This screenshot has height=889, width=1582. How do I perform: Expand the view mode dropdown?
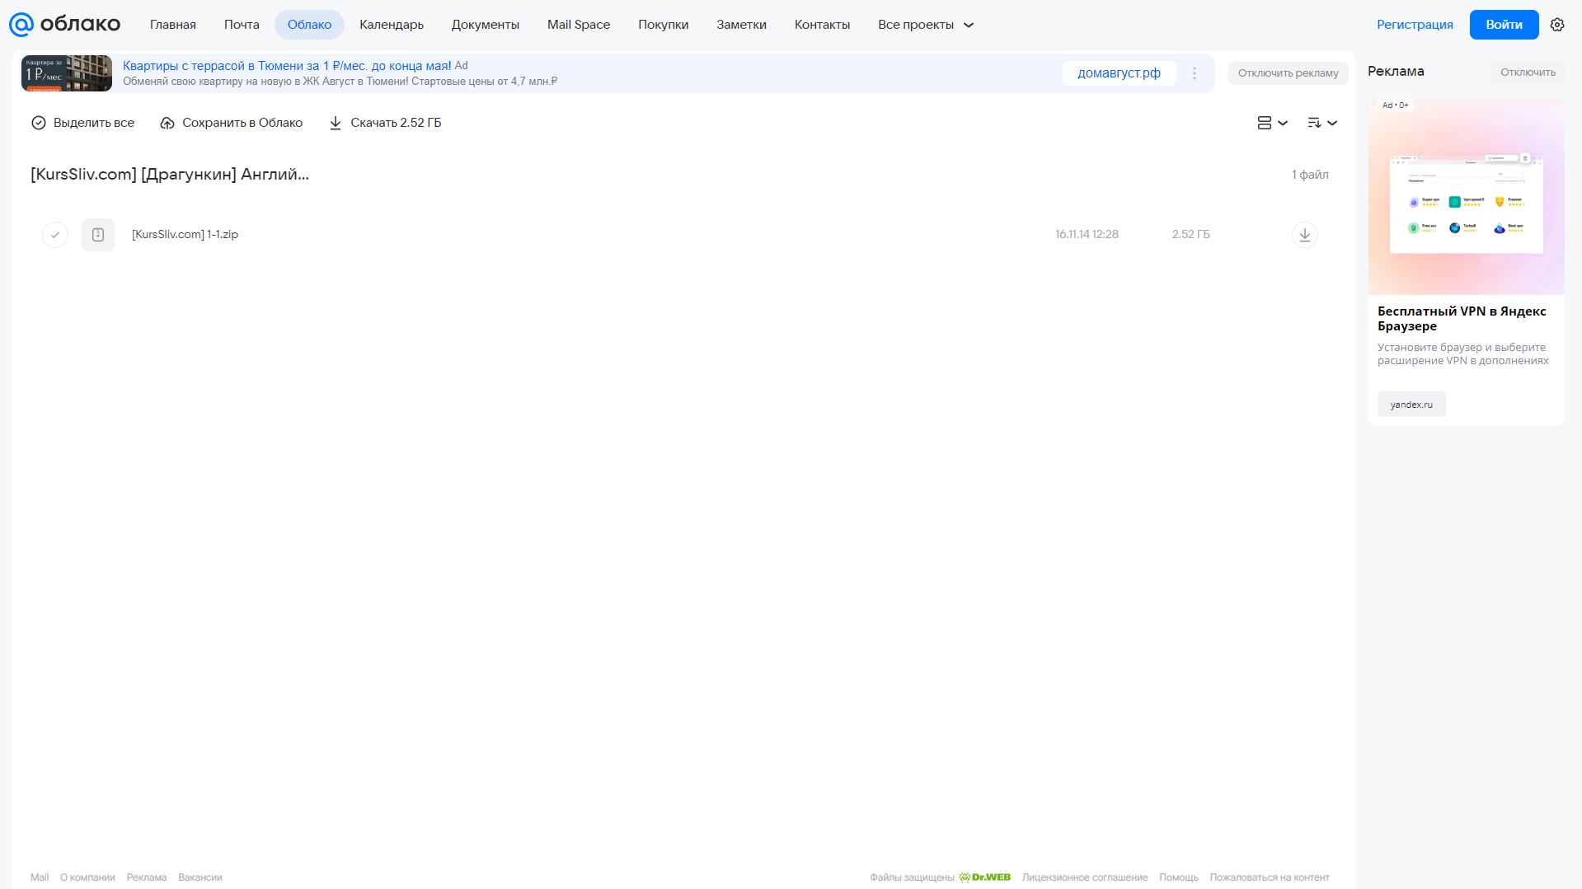[x=1272, y=123]
